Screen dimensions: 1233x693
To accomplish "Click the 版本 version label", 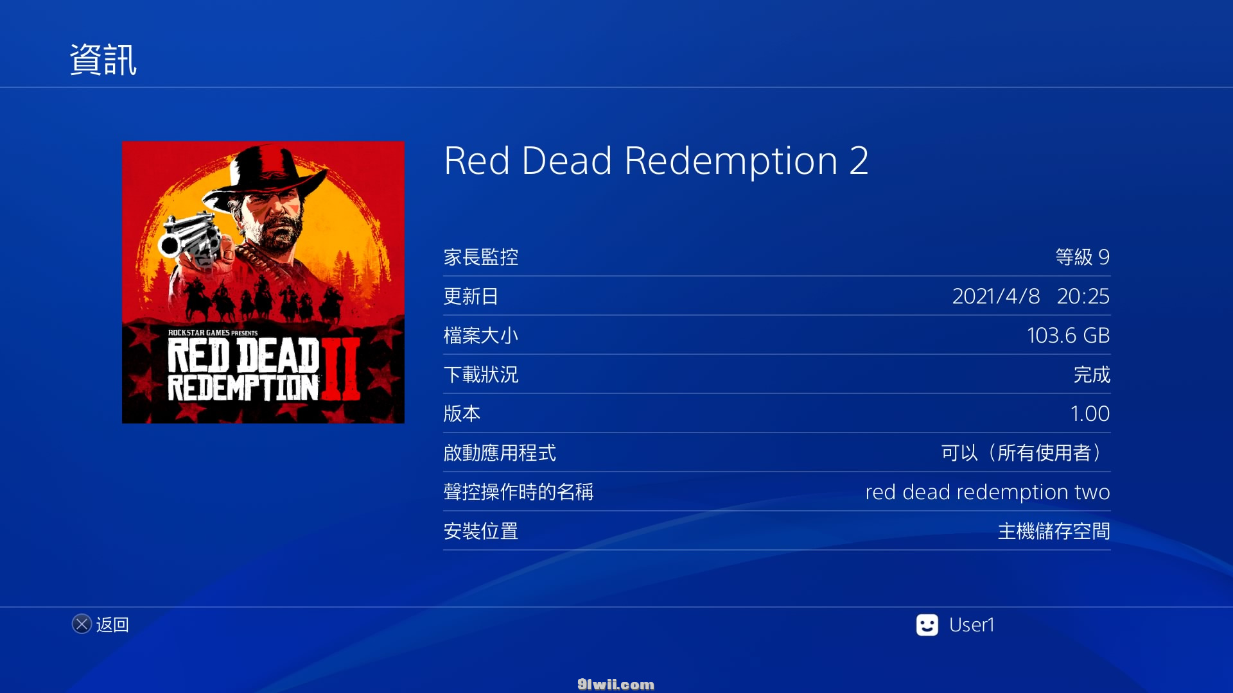I will coord(462,414).
